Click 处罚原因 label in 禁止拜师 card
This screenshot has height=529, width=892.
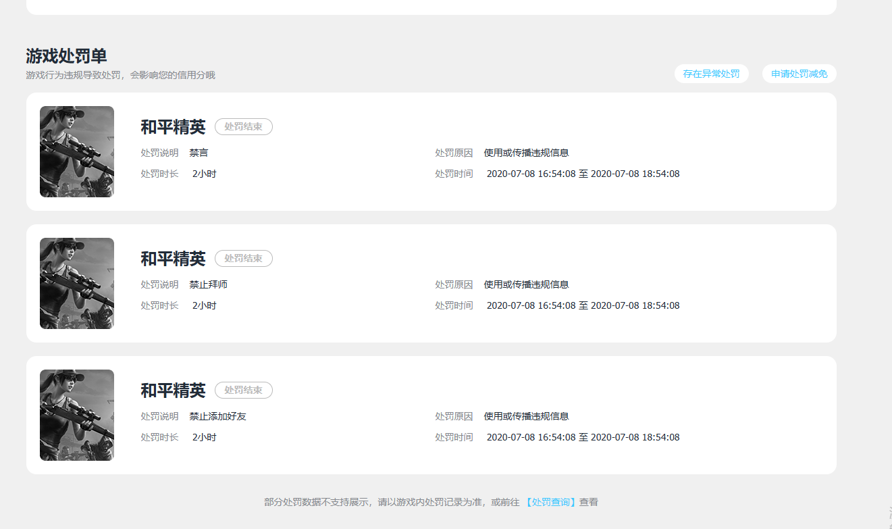coord(454,284)
